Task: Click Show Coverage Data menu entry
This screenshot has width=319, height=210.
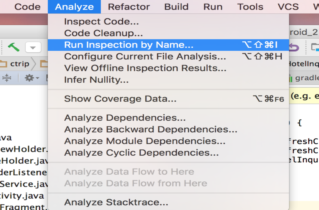Action: pyautogui.click(x=120, y=99)
